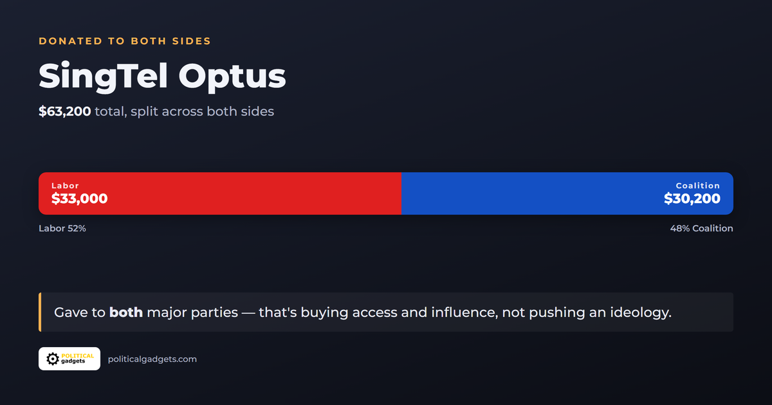
Task: Click the boundary between red and blue bars
Action: tap(401, 194)
